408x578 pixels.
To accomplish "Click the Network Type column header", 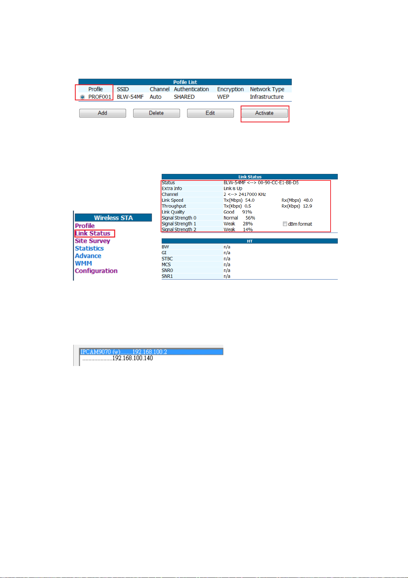I will point(267,89).
